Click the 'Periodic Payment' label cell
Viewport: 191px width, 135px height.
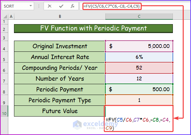click(x=60, y=90)
